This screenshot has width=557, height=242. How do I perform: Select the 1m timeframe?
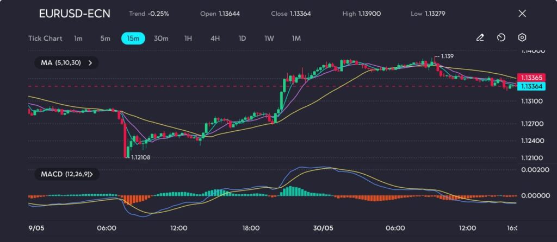coord(78,39)
